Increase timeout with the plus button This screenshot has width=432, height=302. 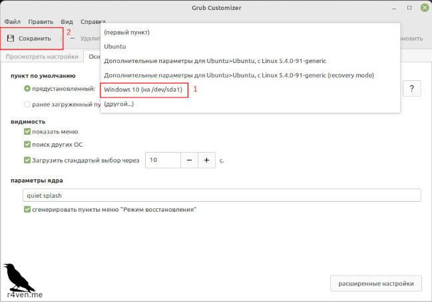(206, 160)
